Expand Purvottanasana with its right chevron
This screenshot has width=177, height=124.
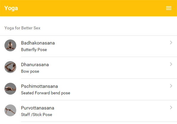(x=171, y=107)
